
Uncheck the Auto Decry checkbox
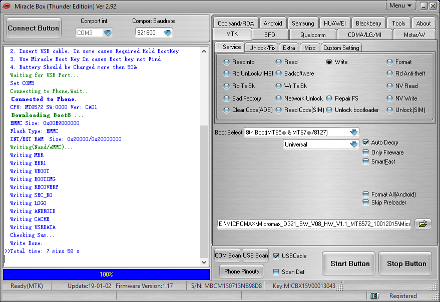365,142
